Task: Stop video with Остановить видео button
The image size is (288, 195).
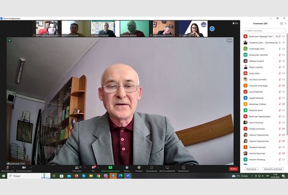Action: coord(24,169)
